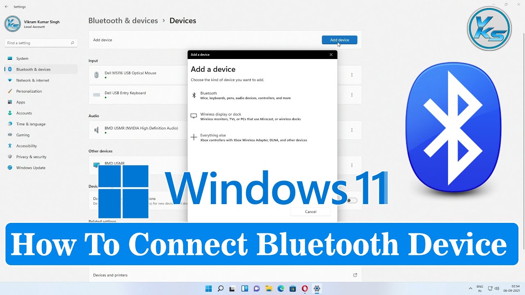The image size is (525, 295).
Task: Click the blue Add device button
Action: [x=340, y=40]
